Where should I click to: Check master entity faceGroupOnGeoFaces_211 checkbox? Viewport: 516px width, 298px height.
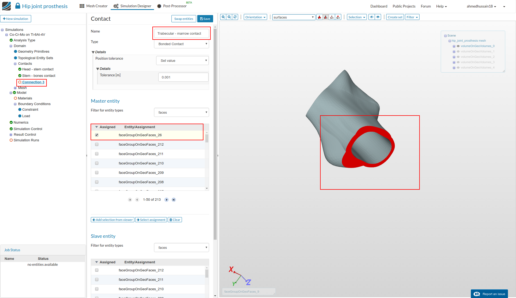[97, 154]
